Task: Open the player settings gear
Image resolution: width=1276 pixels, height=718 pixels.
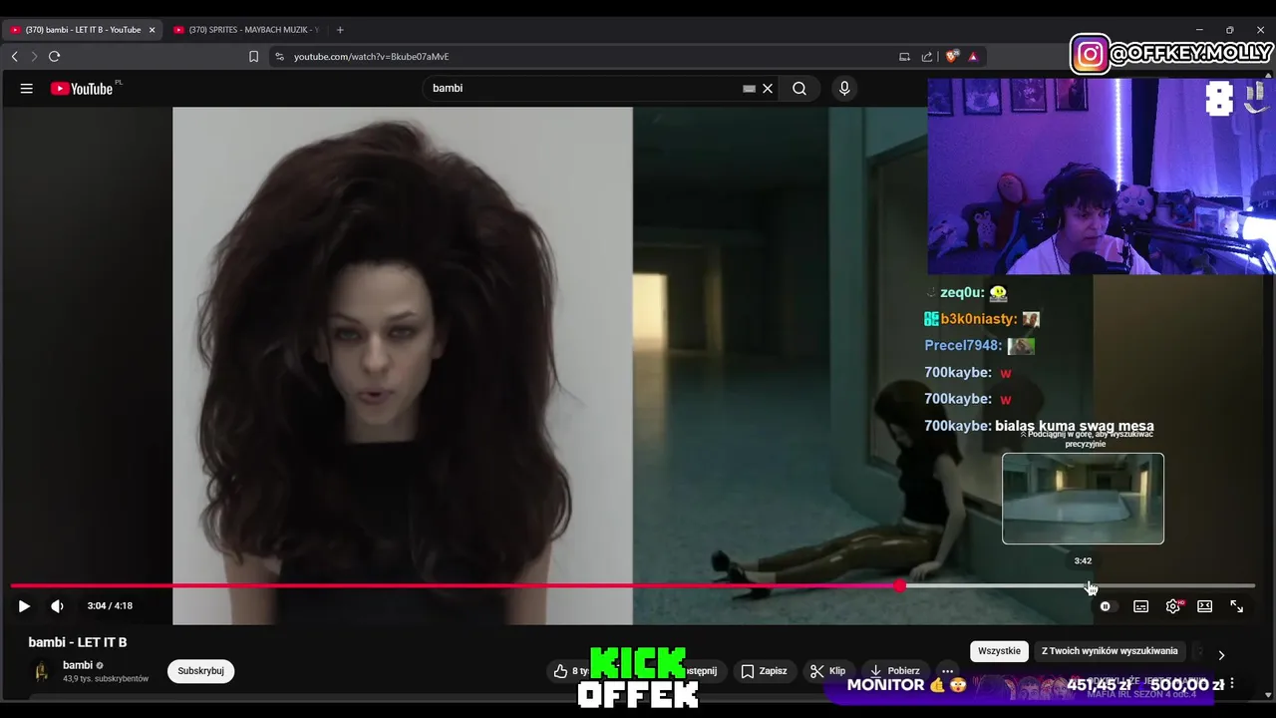Action: pyautogui.click(x=1173, y=606)
